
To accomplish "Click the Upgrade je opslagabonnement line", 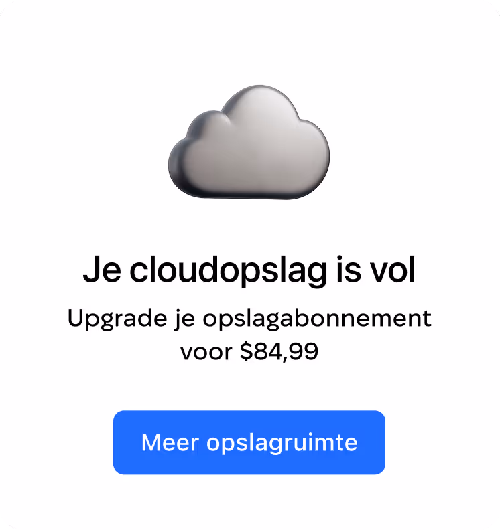I will point(249,319).
